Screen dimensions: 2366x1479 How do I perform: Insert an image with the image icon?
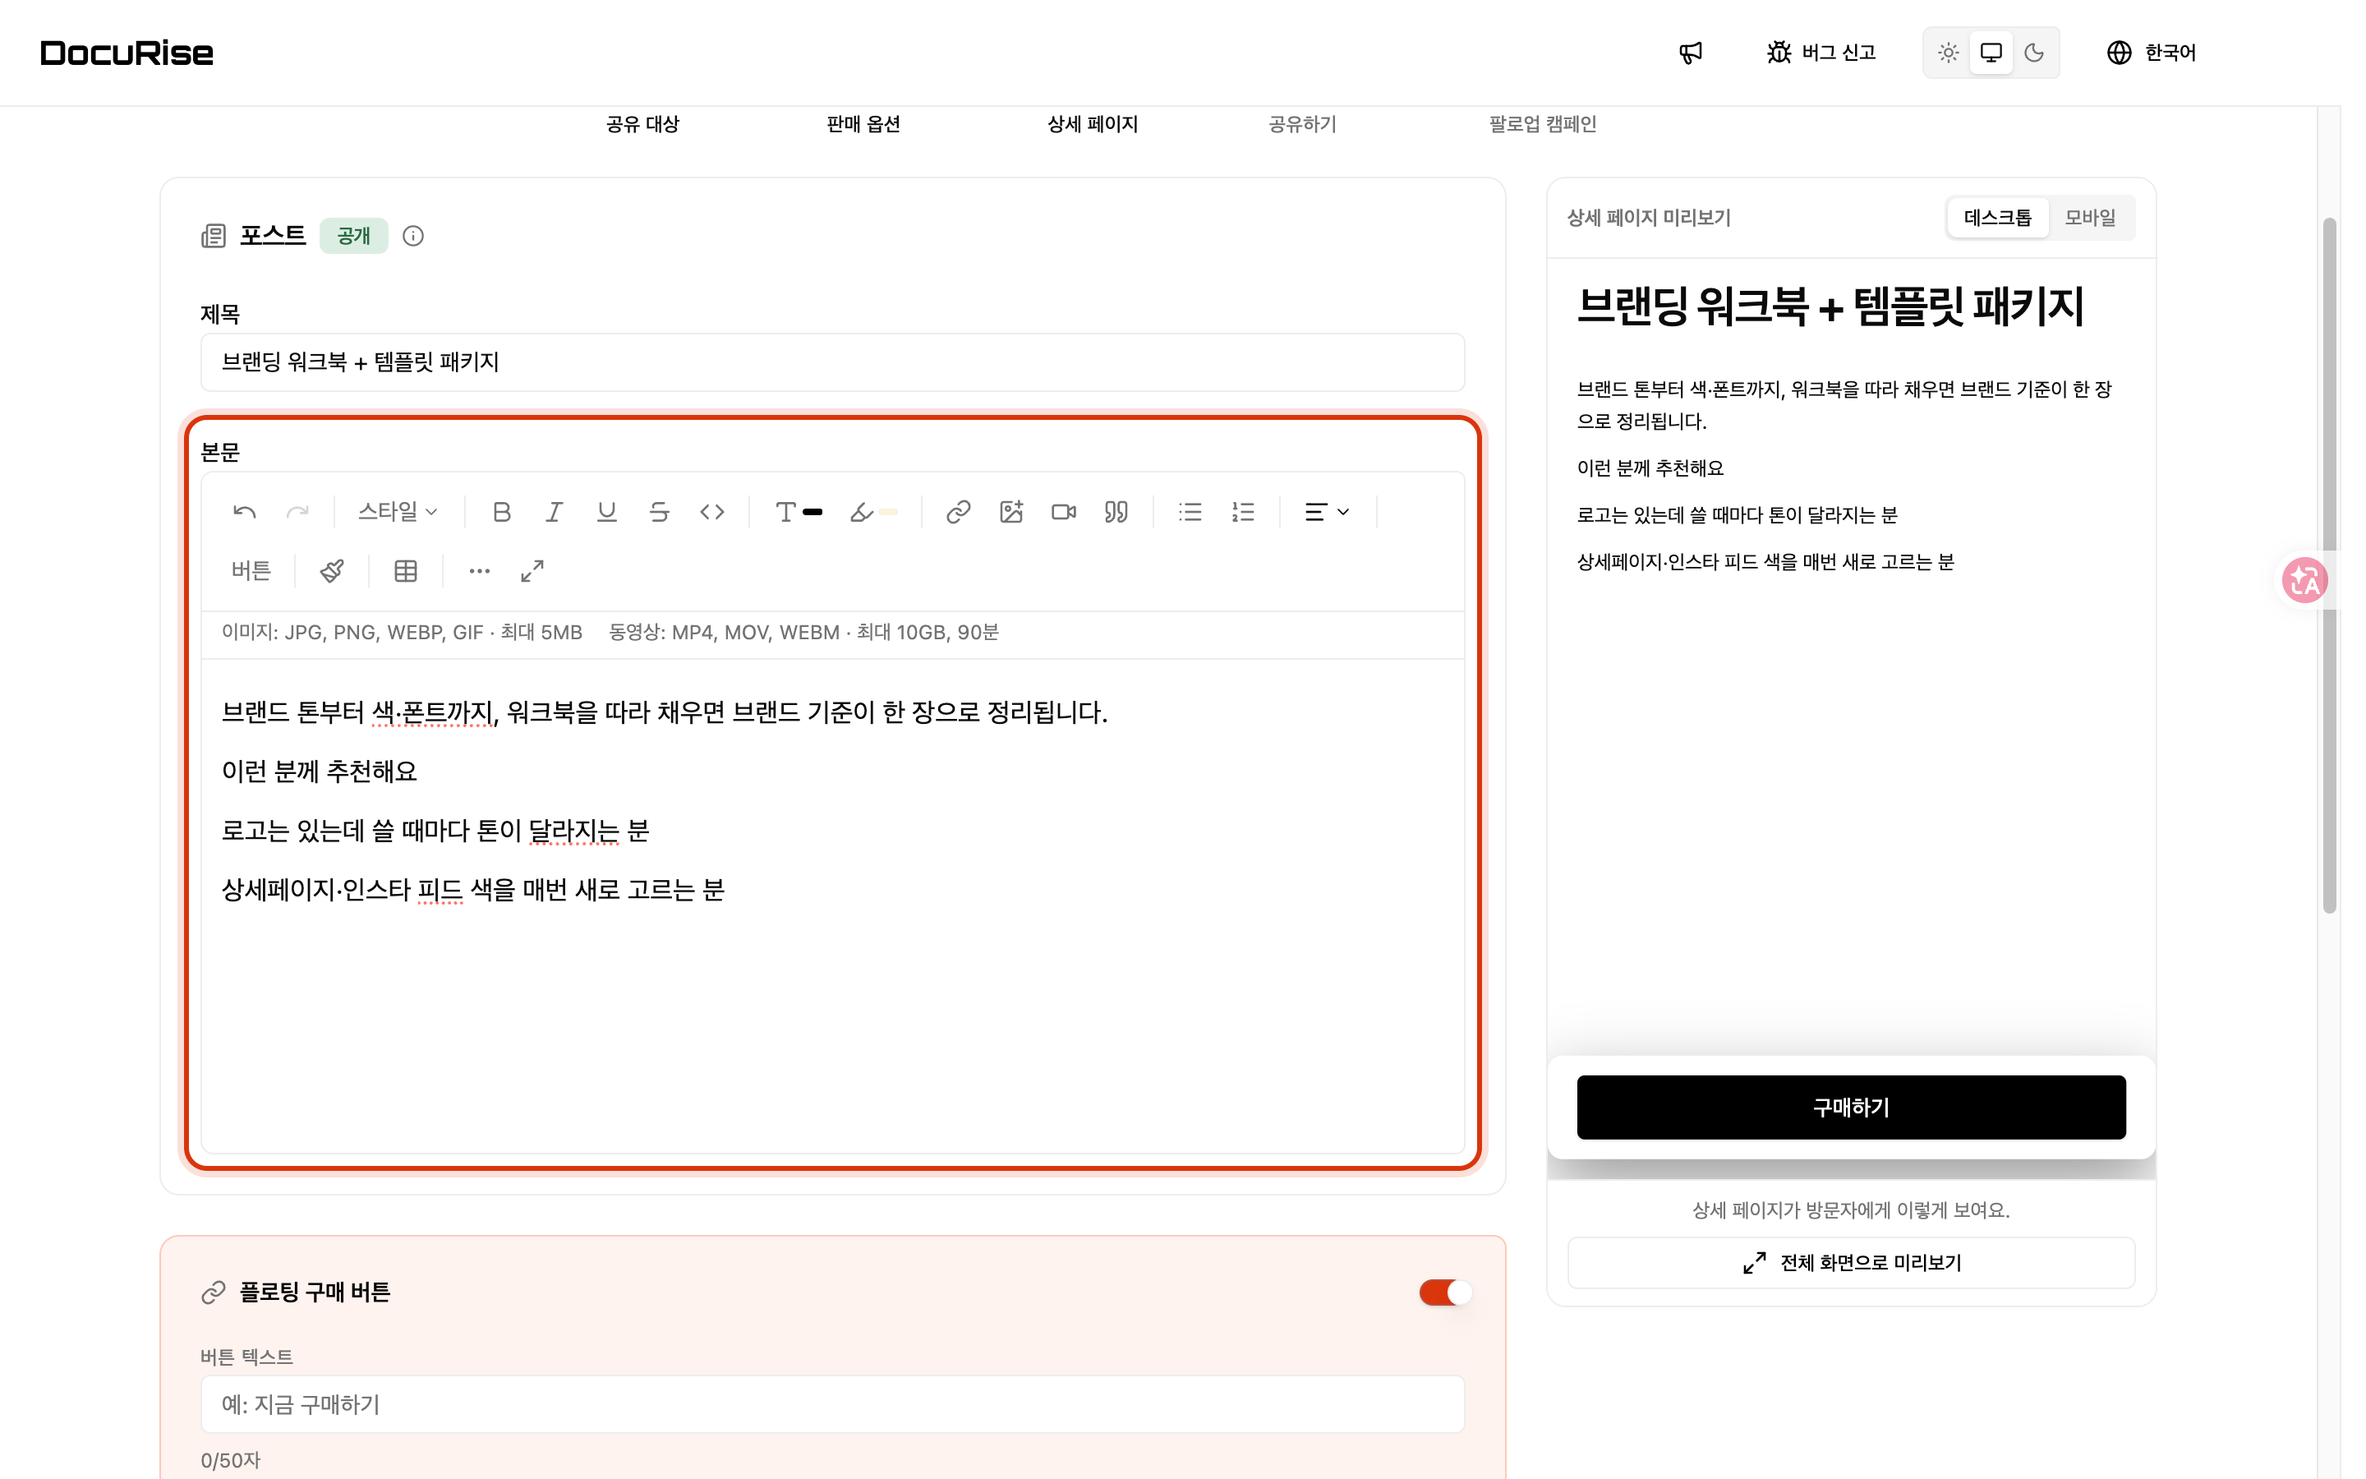[1011, 512]
